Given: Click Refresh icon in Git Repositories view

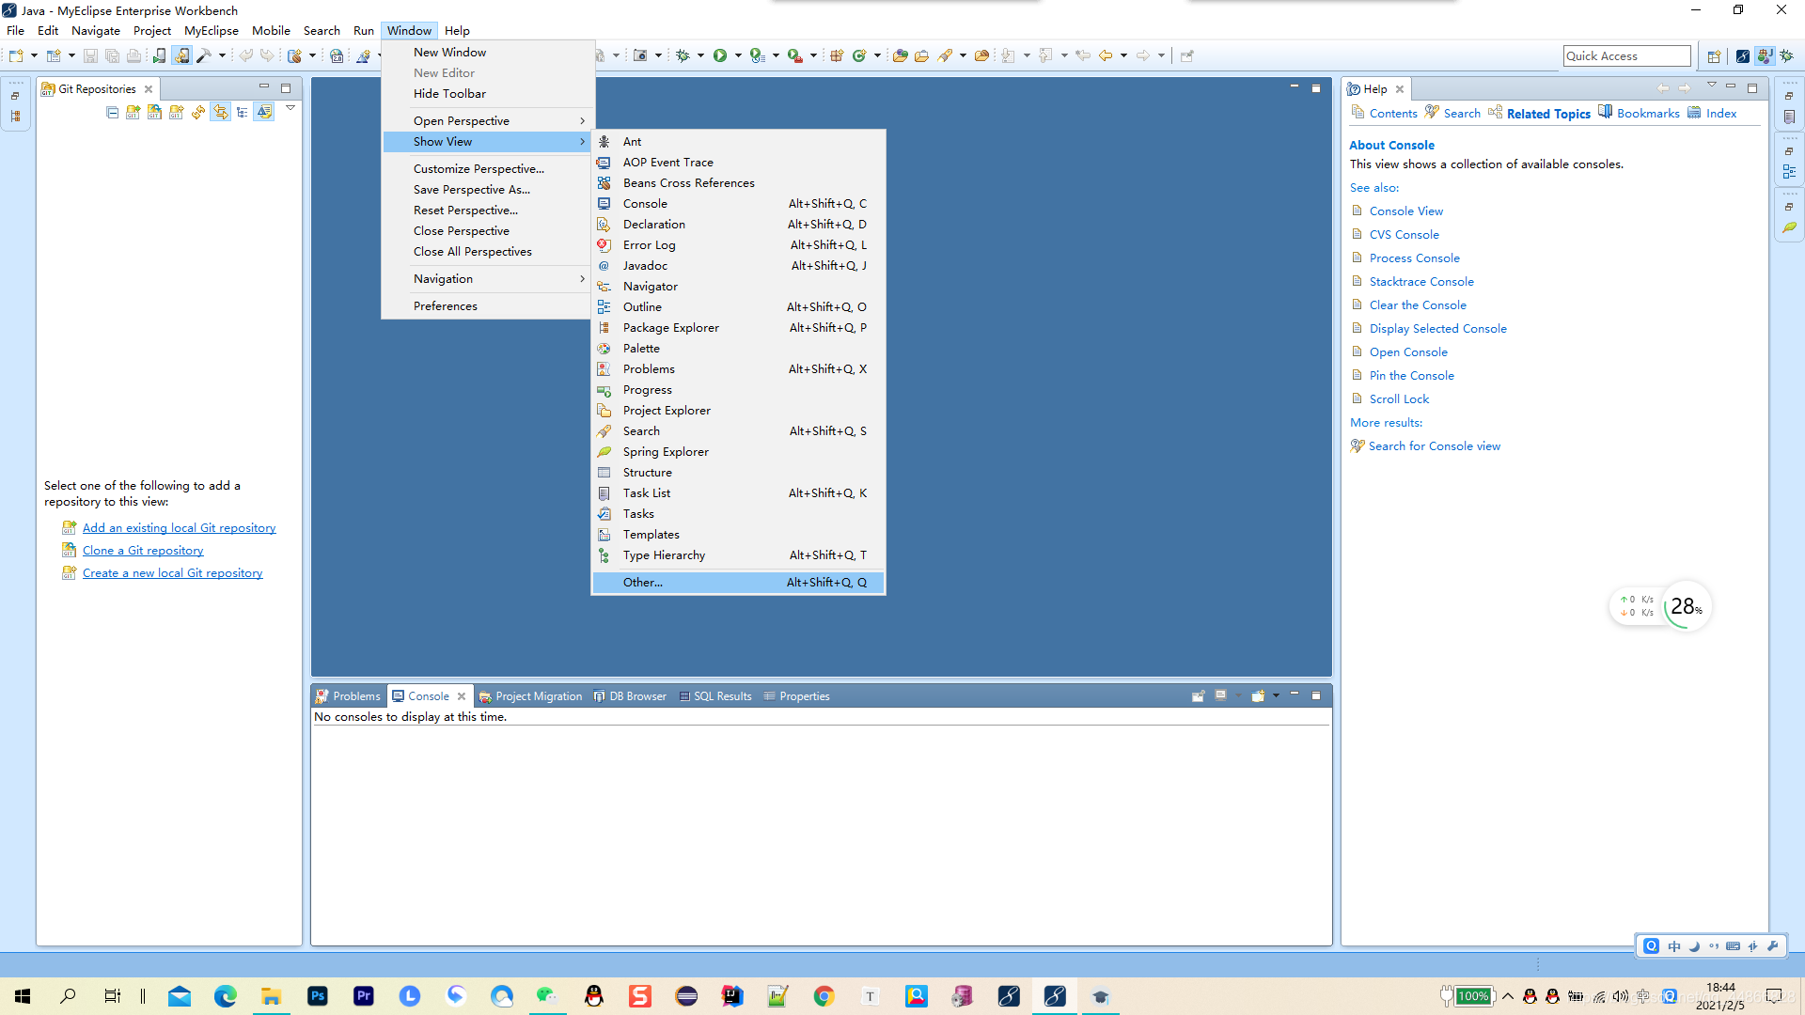Looking at the screenshot, I should (x=198, y=112).
